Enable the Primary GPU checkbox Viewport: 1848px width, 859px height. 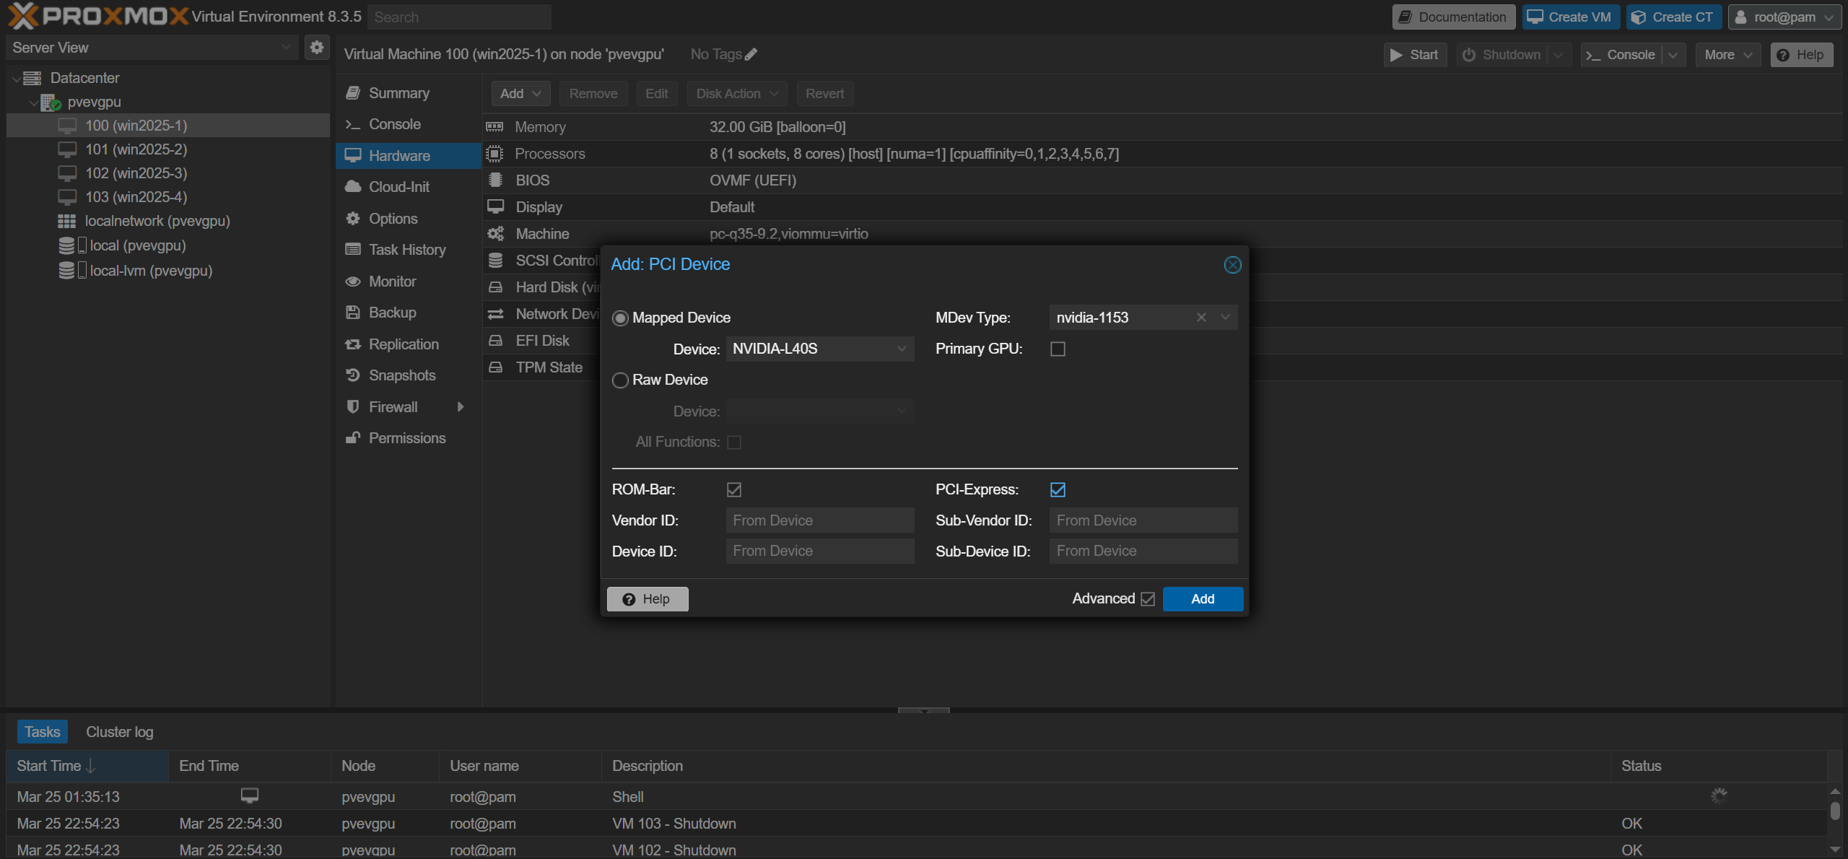[1058, 349]
